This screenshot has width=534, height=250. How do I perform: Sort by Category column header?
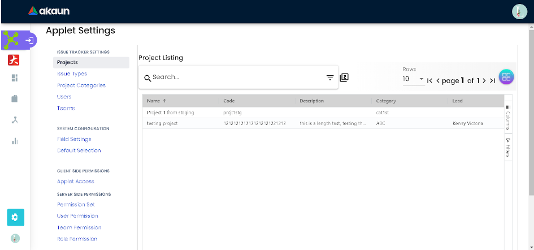pyautogui.click(x=409, y=101)
